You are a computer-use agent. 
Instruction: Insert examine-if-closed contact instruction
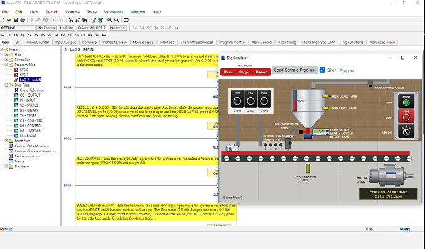[16, 35]
